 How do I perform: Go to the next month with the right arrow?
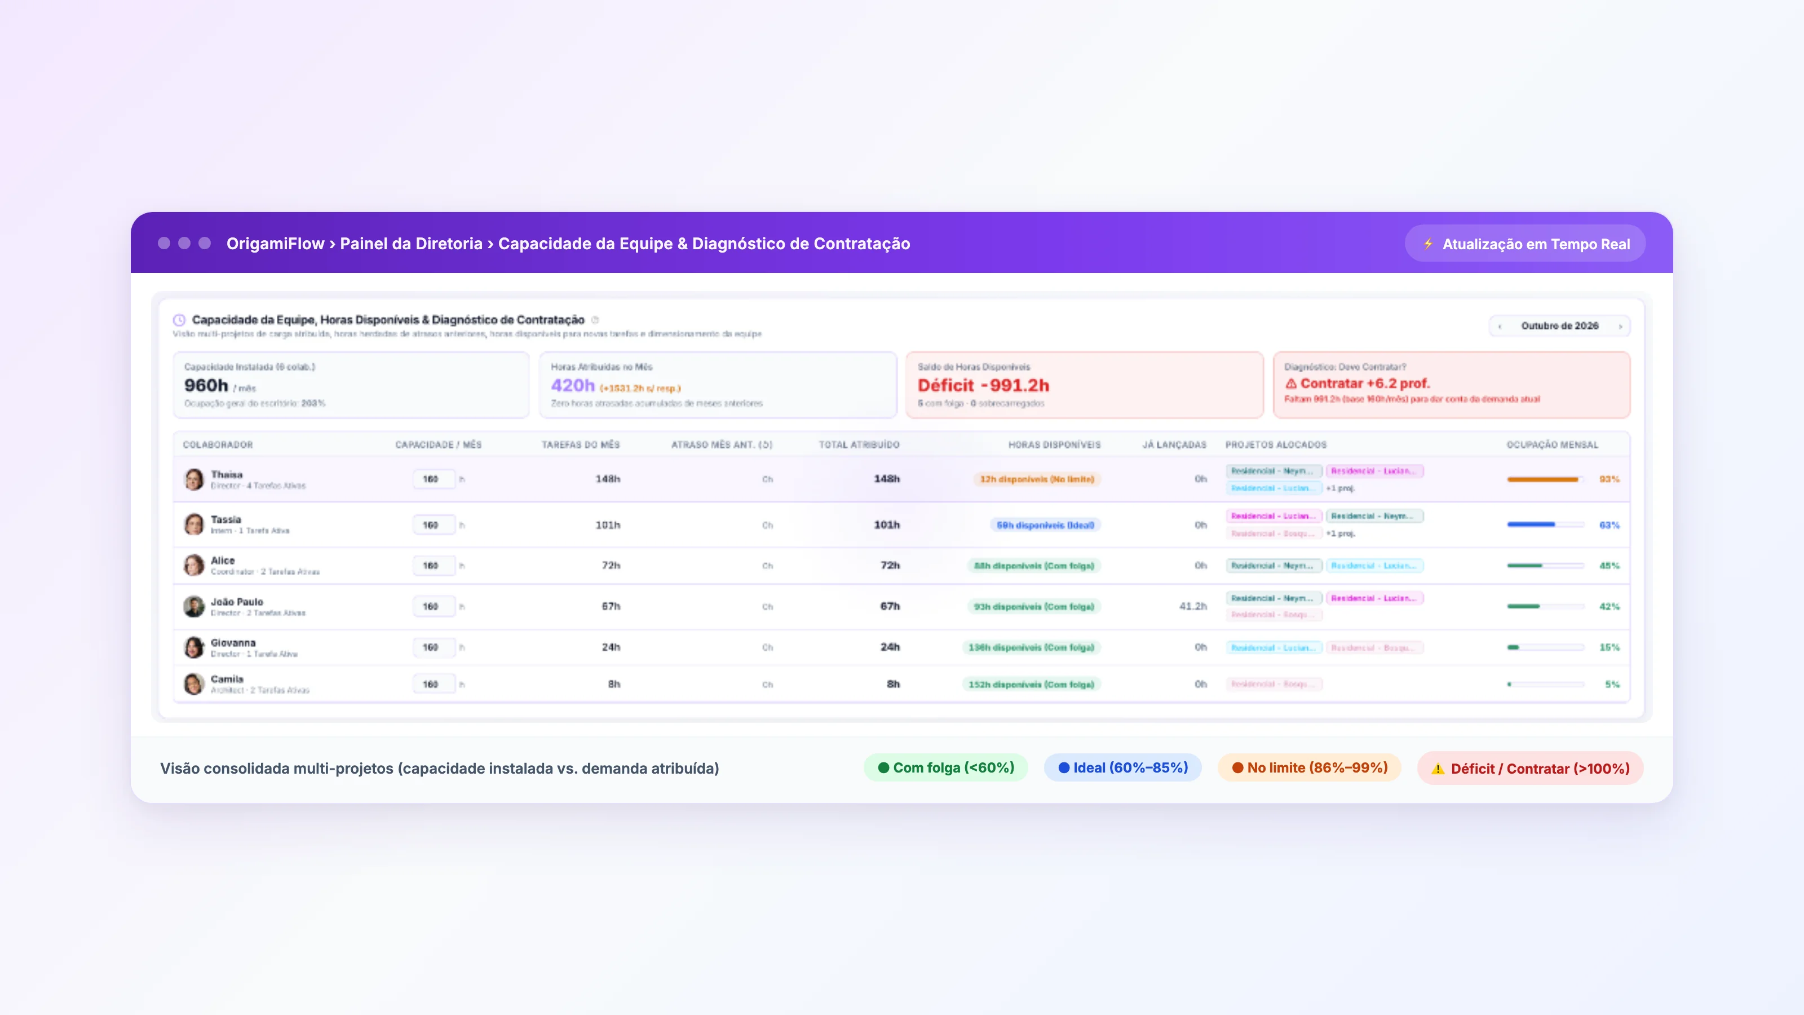tap(1621, 326)
